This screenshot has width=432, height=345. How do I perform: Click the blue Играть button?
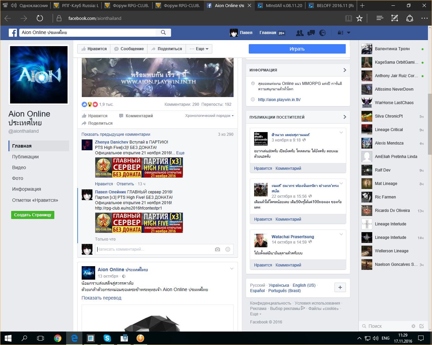coord(297,49)
